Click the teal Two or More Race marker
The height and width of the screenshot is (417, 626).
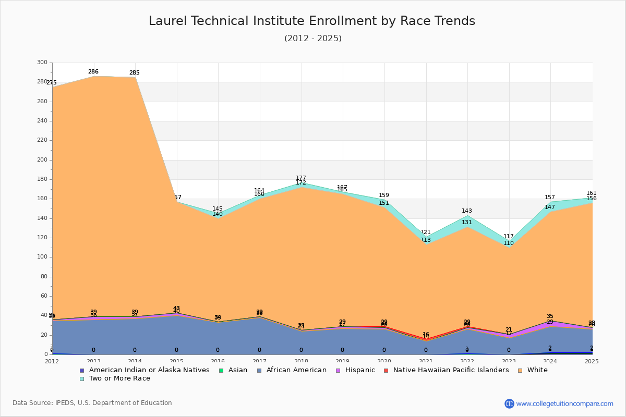pyautogui.click(x=82, y=379)
